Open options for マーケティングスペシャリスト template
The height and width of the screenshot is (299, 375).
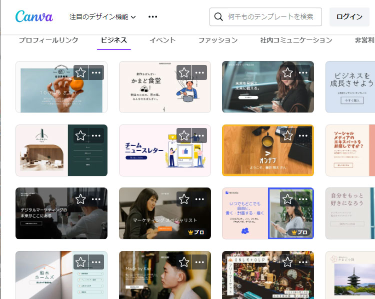(x=199, y=199)
